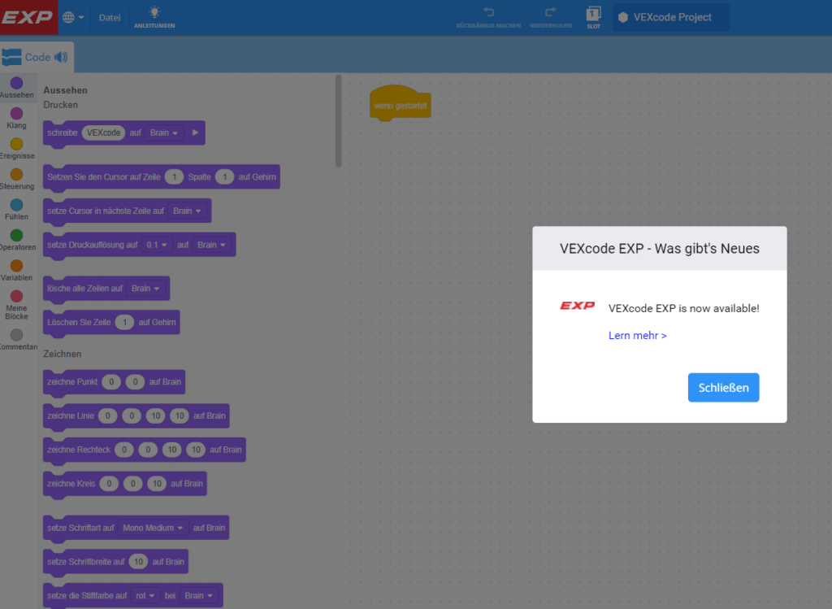The height and width of the screenshot is (609, 832).
Task: Open Anleitungen lightbulb tutorials
Action: tap(154, 17)
